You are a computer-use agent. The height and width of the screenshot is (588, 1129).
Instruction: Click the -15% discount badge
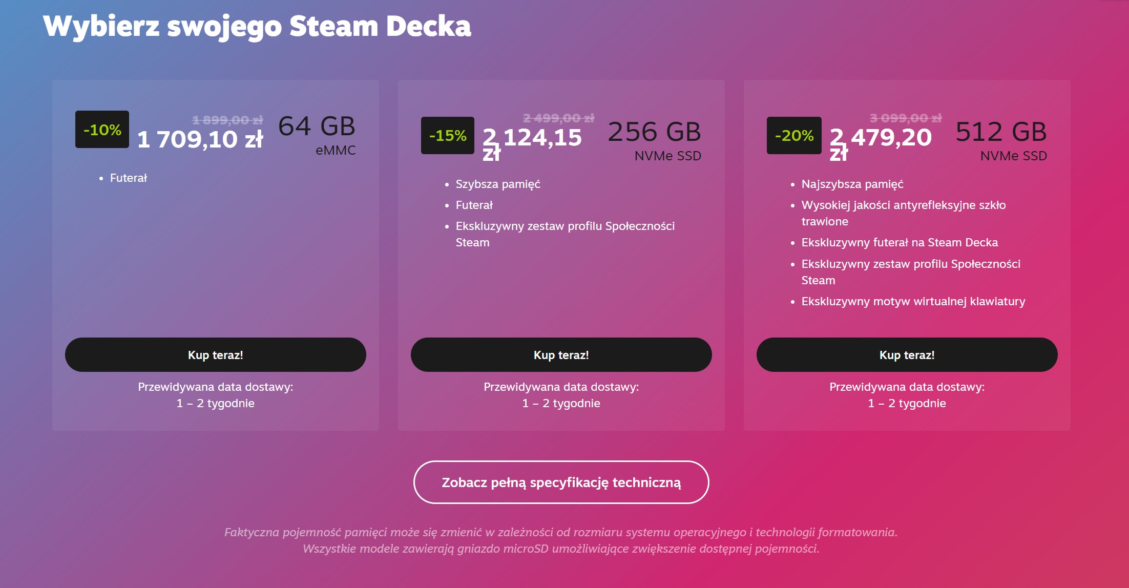coord(448,136)
